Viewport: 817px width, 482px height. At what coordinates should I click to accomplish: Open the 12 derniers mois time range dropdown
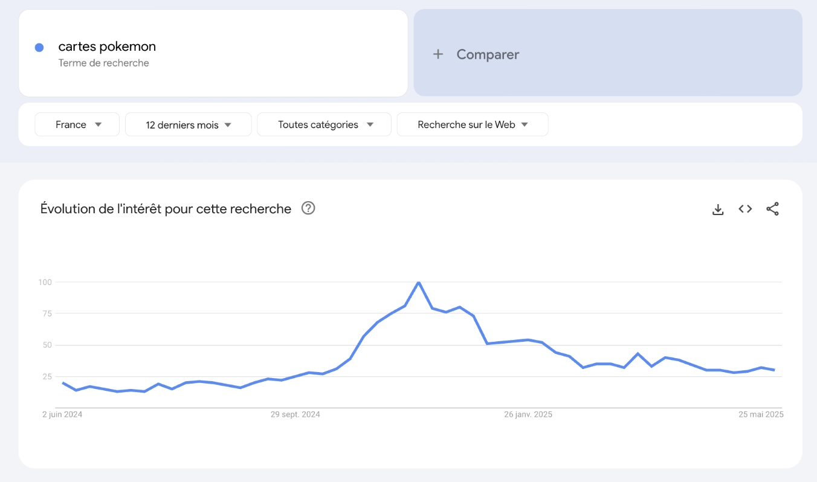(x=189, y=124)
